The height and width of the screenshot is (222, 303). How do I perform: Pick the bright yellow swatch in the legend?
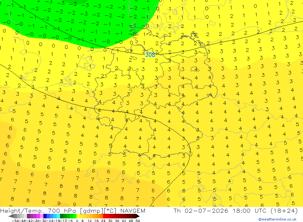78,216
